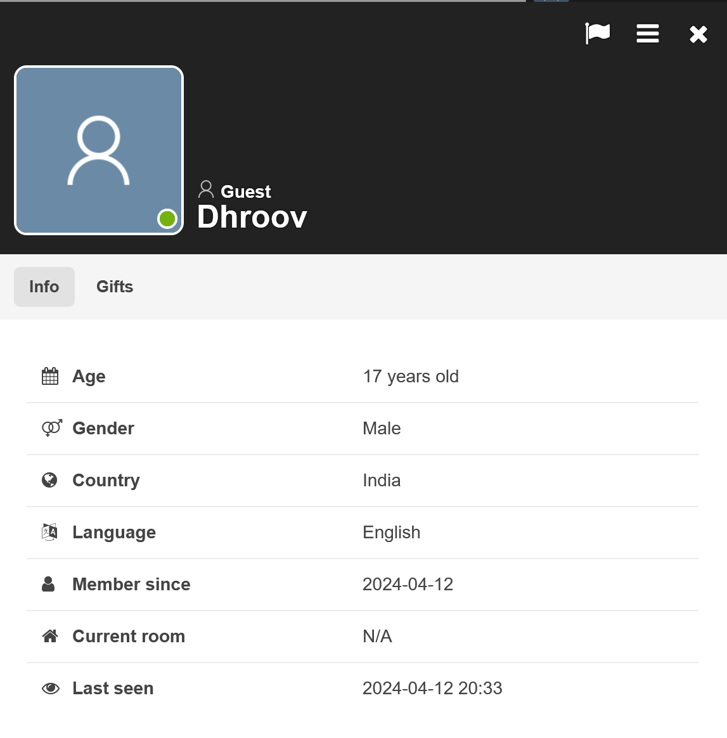Click the gender symbols icon

pos(51,428)
